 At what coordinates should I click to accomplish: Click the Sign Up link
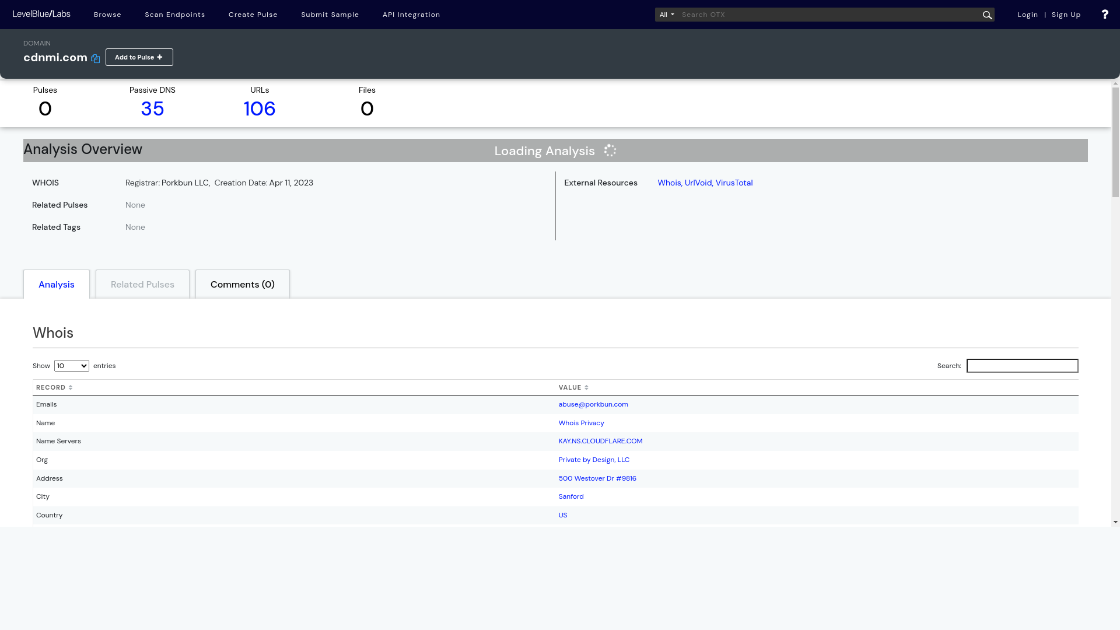[1066, 15]
